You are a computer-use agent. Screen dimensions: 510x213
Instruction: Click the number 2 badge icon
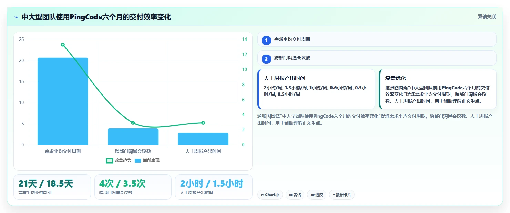[x=266, y=59]
